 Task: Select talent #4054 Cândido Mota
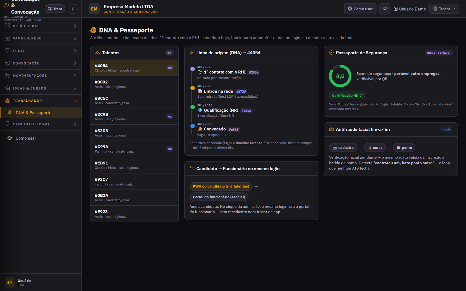pyautogui.click(x=134, y=68)
